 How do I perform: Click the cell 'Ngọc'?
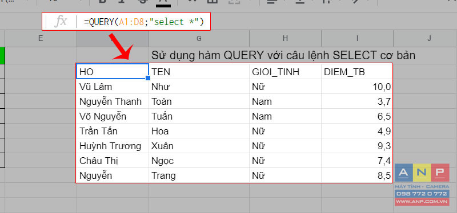pyautogui.click(x=199, y=161)
